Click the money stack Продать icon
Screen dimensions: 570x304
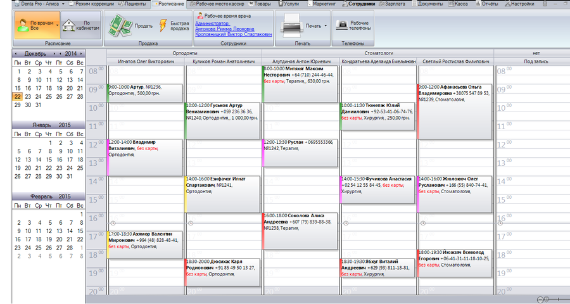click(120, 26)
